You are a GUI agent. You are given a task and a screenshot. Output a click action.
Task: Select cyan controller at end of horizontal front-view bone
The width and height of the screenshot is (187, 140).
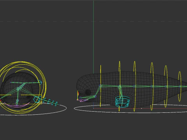pyautogui.click(x=40, y=82)
